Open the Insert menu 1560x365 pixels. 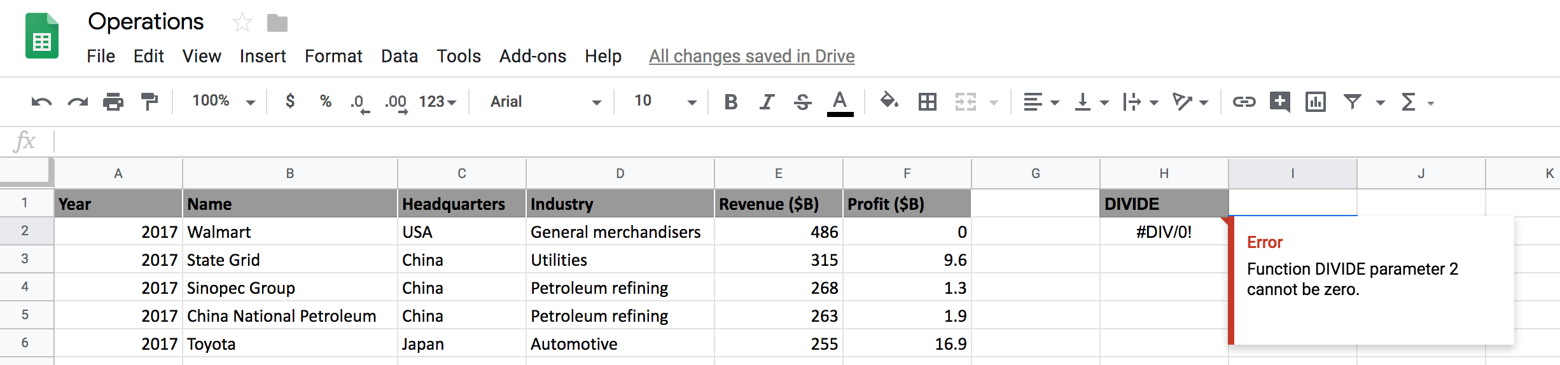[x=263, y=56]
